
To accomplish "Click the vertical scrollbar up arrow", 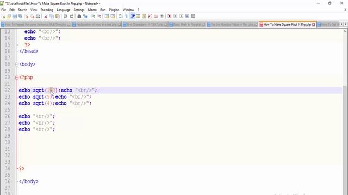I will pyautogui.click(x=345, y=31).
